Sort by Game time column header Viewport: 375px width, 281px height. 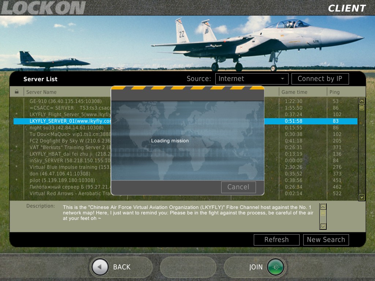[x=294, y=92]
